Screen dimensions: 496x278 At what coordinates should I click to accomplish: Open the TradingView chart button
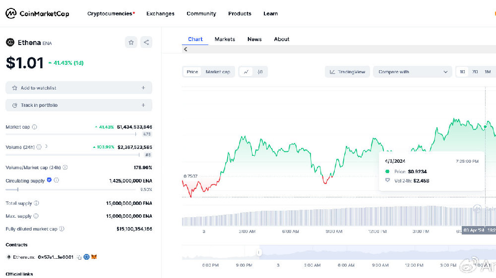tap(347, 72)
